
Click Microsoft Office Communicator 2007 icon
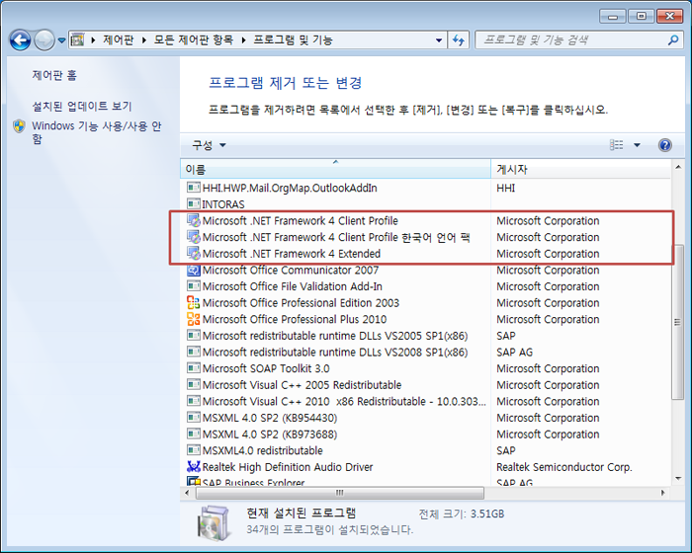pos(194,270)
